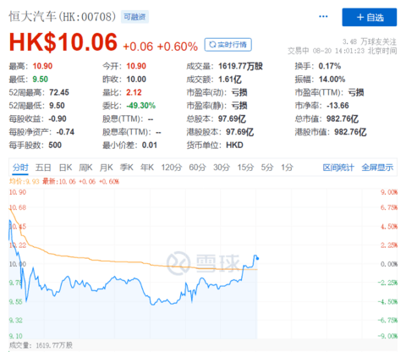The width and height of the screenshot is (406, 352).
Task: Select the 换手 value 0.17%
Action: (x=330, y=66)
